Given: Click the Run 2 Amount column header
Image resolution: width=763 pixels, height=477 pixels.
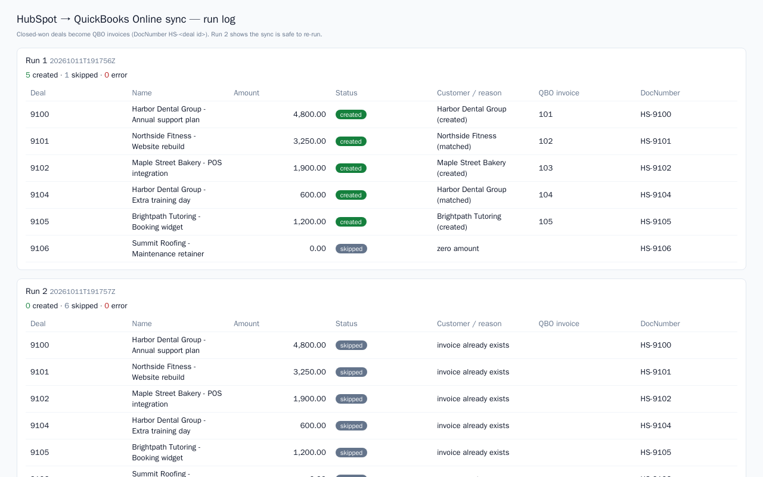Looking at the screenshot, I should tap(247, 324).
